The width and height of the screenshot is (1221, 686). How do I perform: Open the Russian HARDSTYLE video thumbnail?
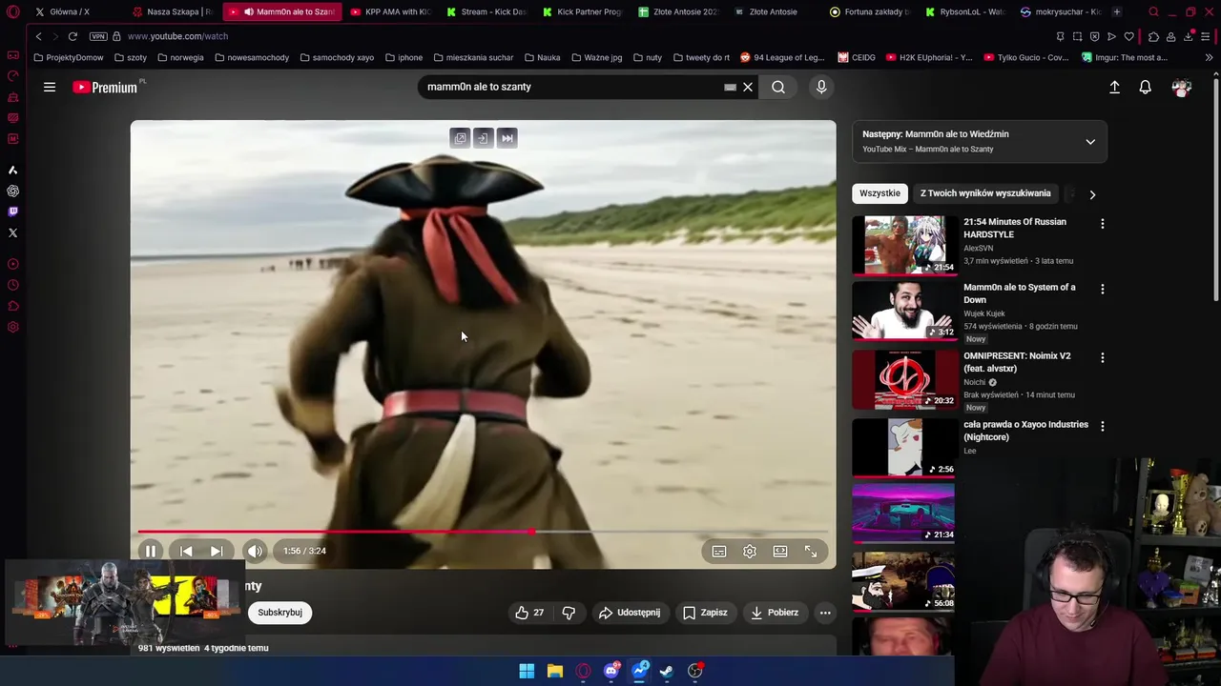pyautogui.click(x=903, y=244)
